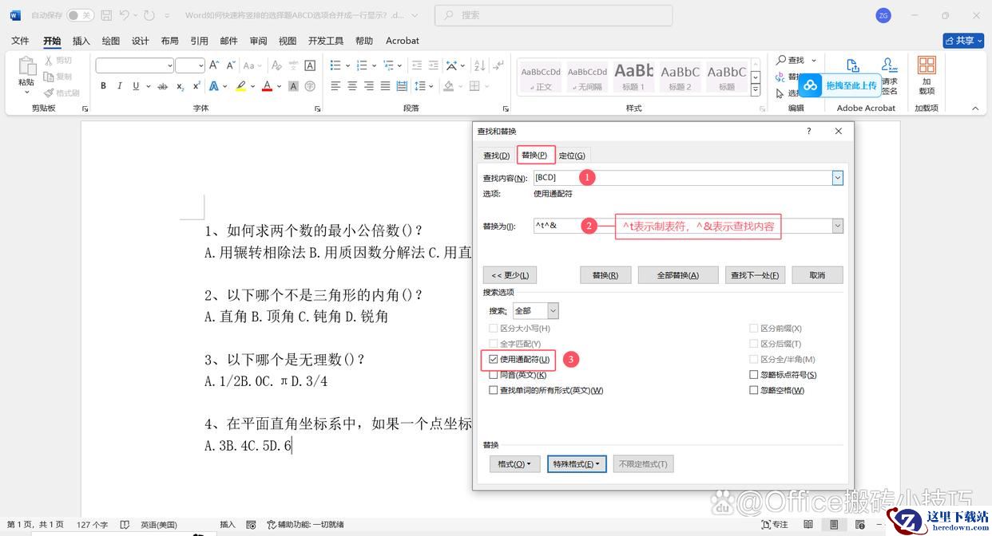The height and width of the screenshot is (536, 992).
Task: Click the Bold formatting icon
Action: [x=103, y=86]
